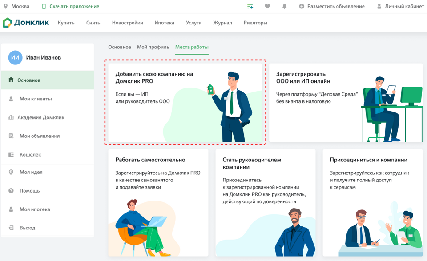427x261 pixels.
Task: Select the Места работы tab
Action: coord(192,47)
